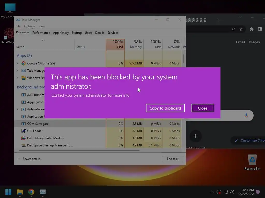Switch to the App history tab
The height and width of the screenshot is (198, 265).
point(61,33)
